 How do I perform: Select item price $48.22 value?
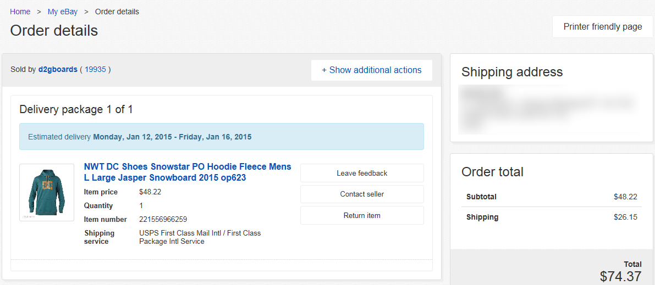pyautogui.click(x=150, y=192)
